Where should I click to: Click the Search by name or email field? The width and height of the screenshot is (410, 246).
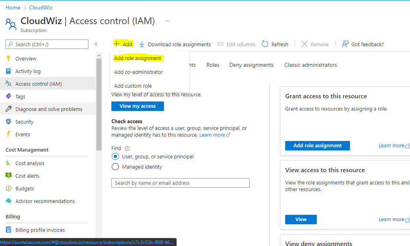(180, 183)
